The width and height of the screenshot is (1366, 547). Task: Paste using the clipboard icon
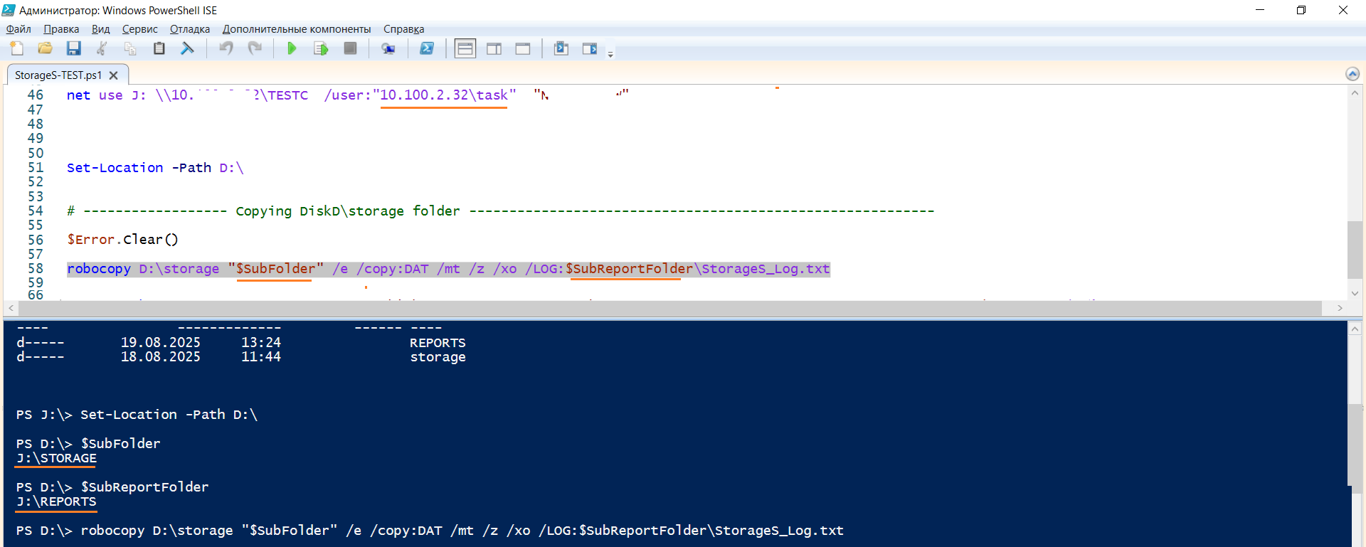click(x=159, y=48)
